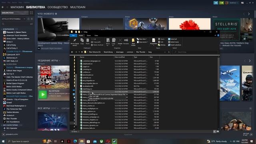Open Easy access dropdown in ribbon
This screenshot has width=256, height=144.
[142, 42]
